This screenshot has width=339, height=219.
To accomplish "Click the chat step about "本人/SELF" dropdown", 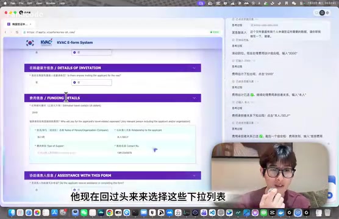I will click(261, 116).
